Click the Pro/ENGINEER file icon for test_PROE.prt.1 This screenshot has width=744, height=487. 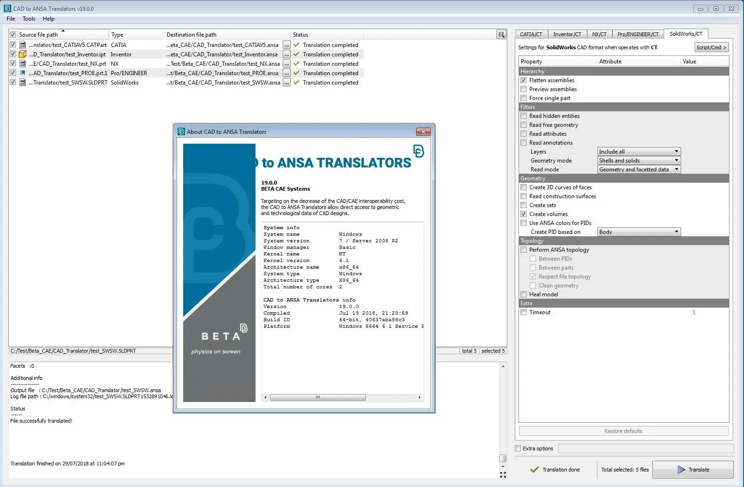click(x=23, y=73)
